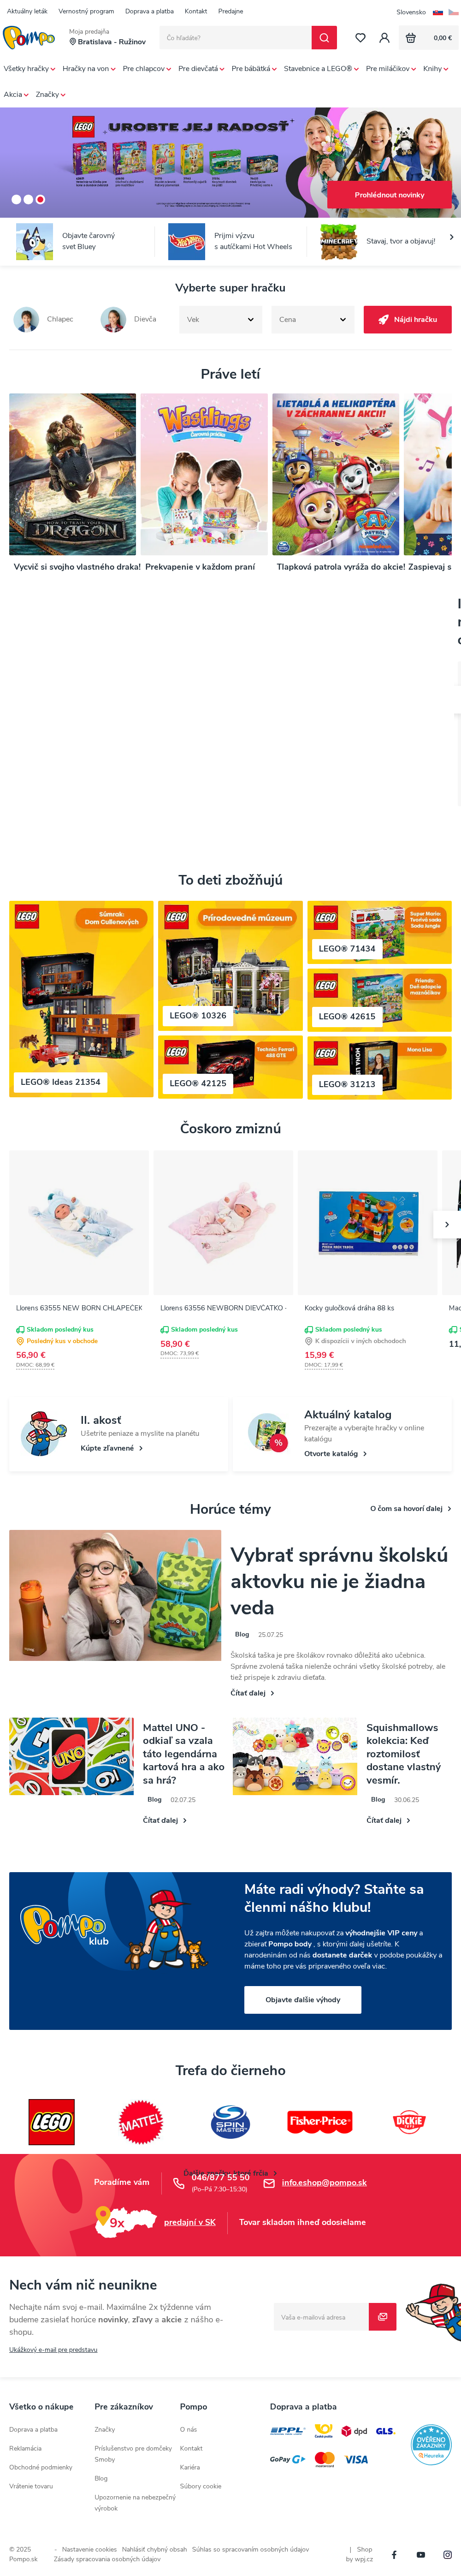
Task: Open the shopping cart icon
Action: pos(410,38)
